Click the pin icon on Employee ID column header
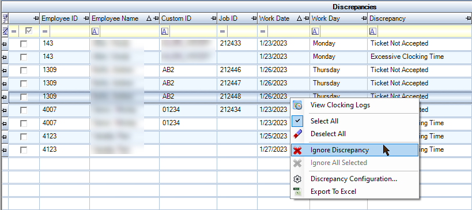Screen dimensions: 472x210 (x=86, y=18)
